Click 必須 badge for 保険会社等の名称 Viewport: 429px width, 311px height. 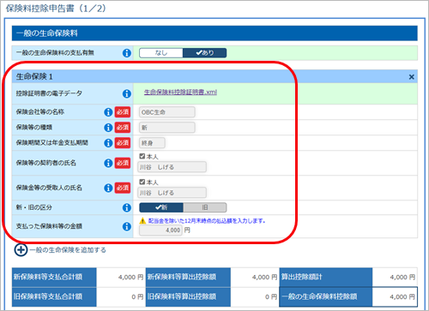(123, 112)
